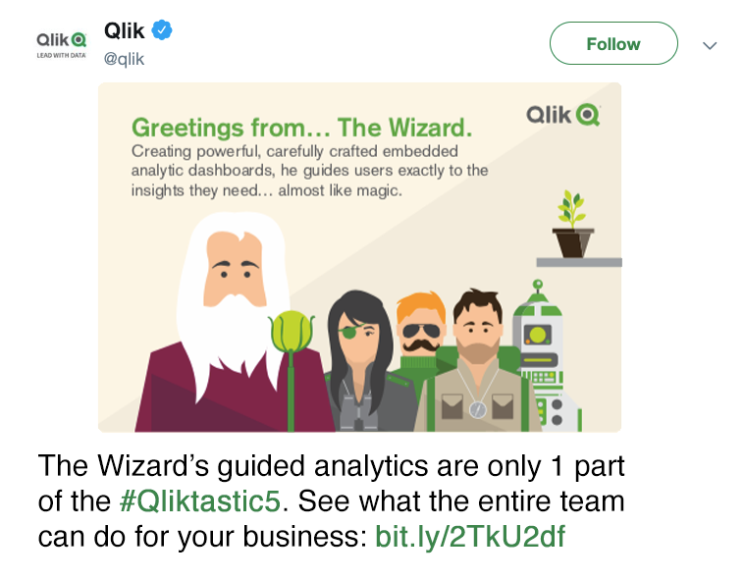Open the tweet options chevron menu
This screenshot has width=744, height=579.
click(x=710, y=45)
